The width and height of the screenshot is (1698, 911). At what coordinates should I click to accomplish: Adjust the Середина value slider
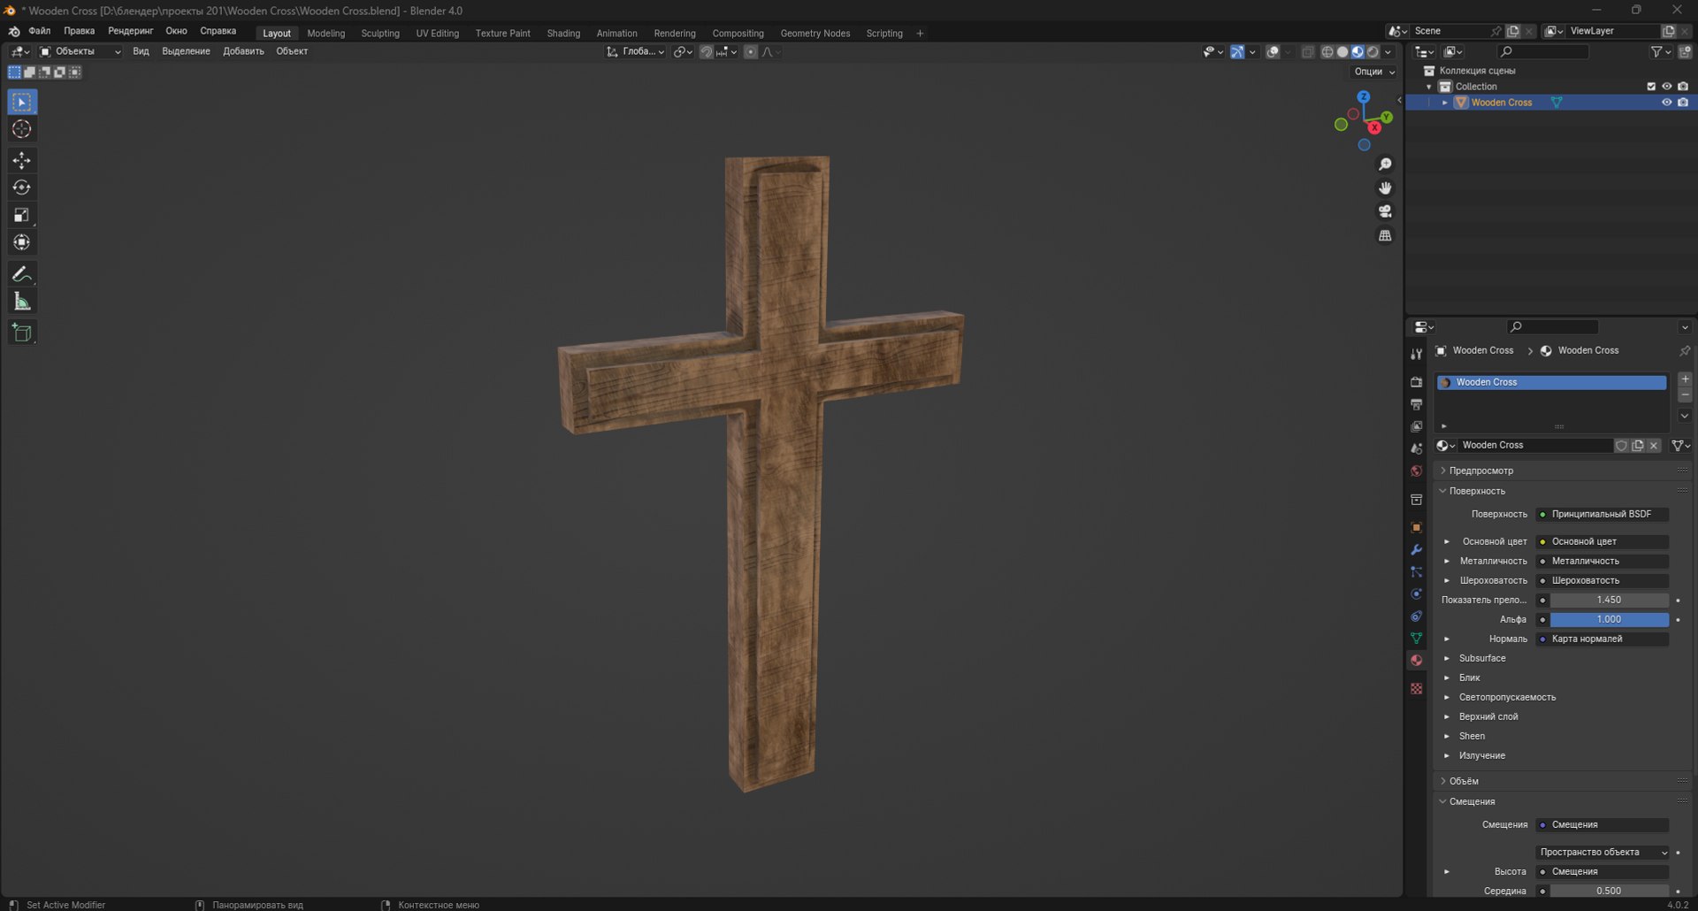click(x=1609, y=891)
